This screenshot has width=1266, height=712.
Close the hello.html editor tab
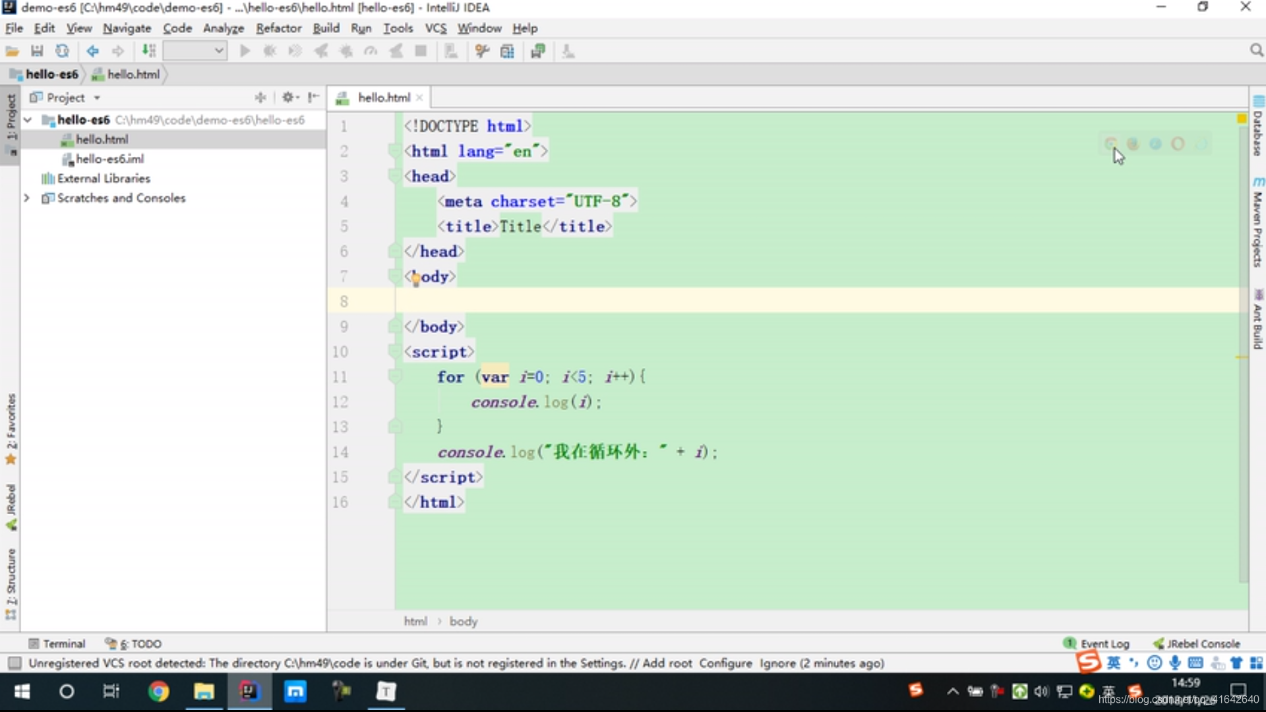pyautogui.click(x=419, y=98)
